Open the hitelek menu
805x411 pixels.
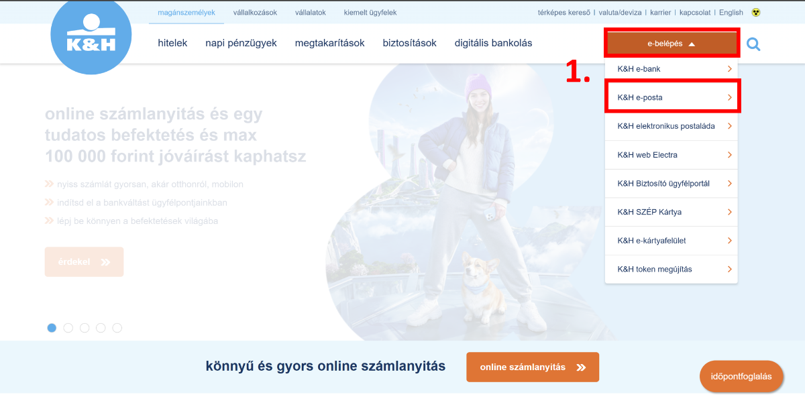172,43
